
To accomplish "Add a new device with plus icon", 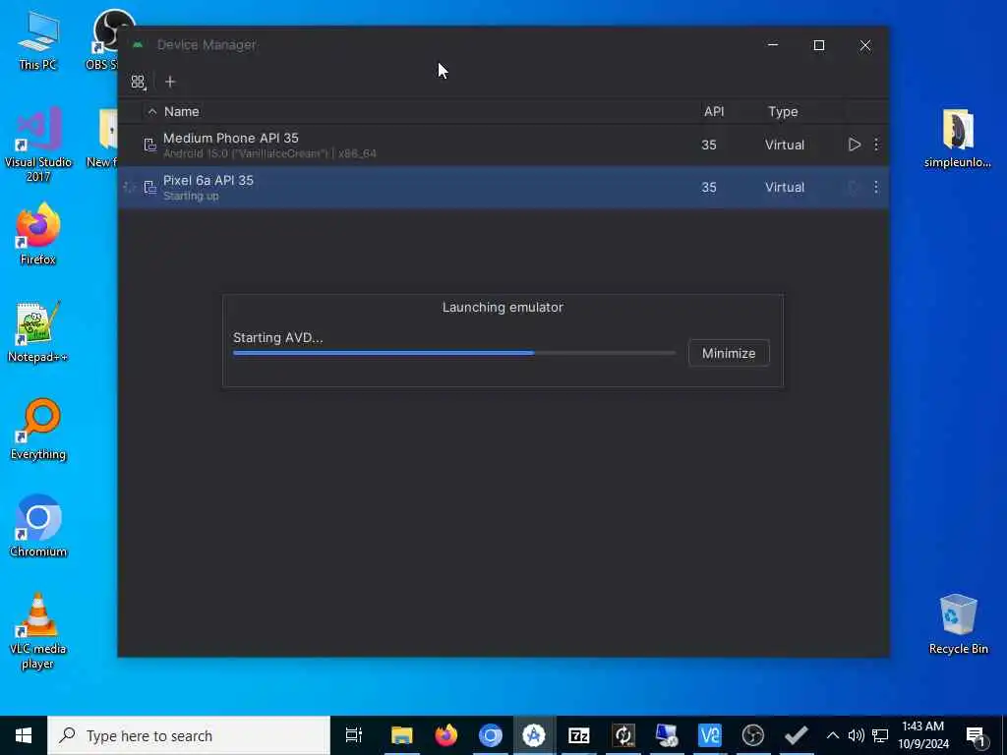I will tap(170, 82).
